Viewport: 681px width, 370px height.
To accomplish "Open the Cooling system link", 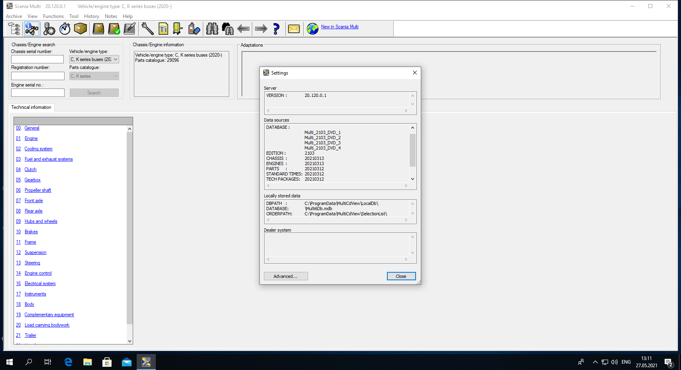I will [x=38, y=149].
